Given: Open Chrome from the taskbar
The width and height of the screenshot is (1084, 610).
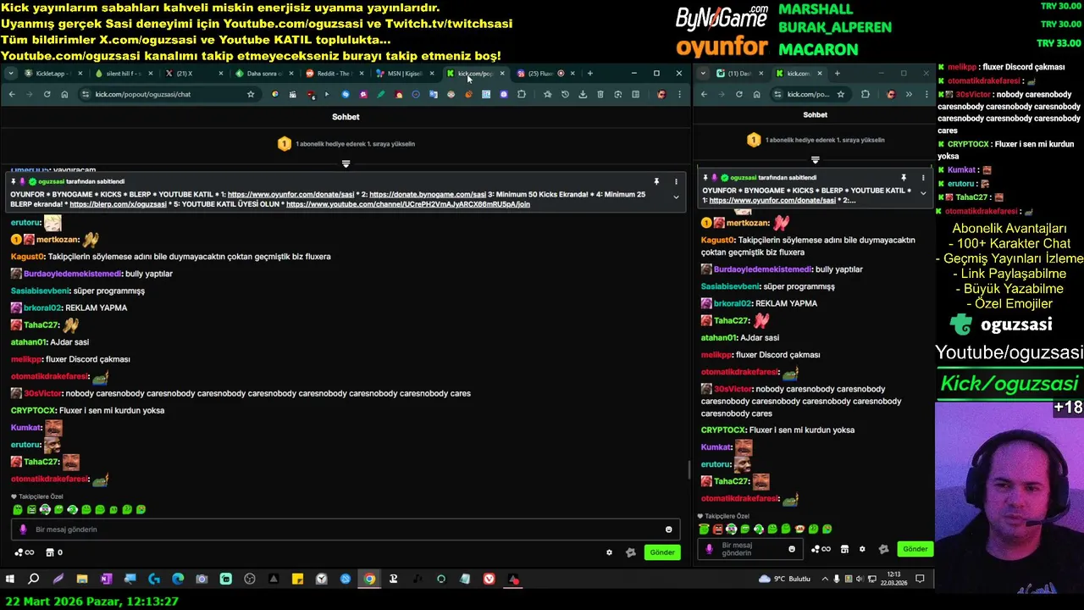Looking at the screenshot, I should [369, 579].
